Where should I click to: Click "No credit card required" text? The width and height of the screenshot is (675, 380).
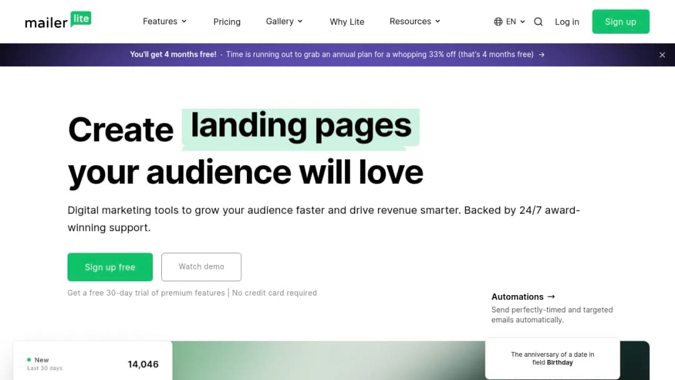[274, 292]
